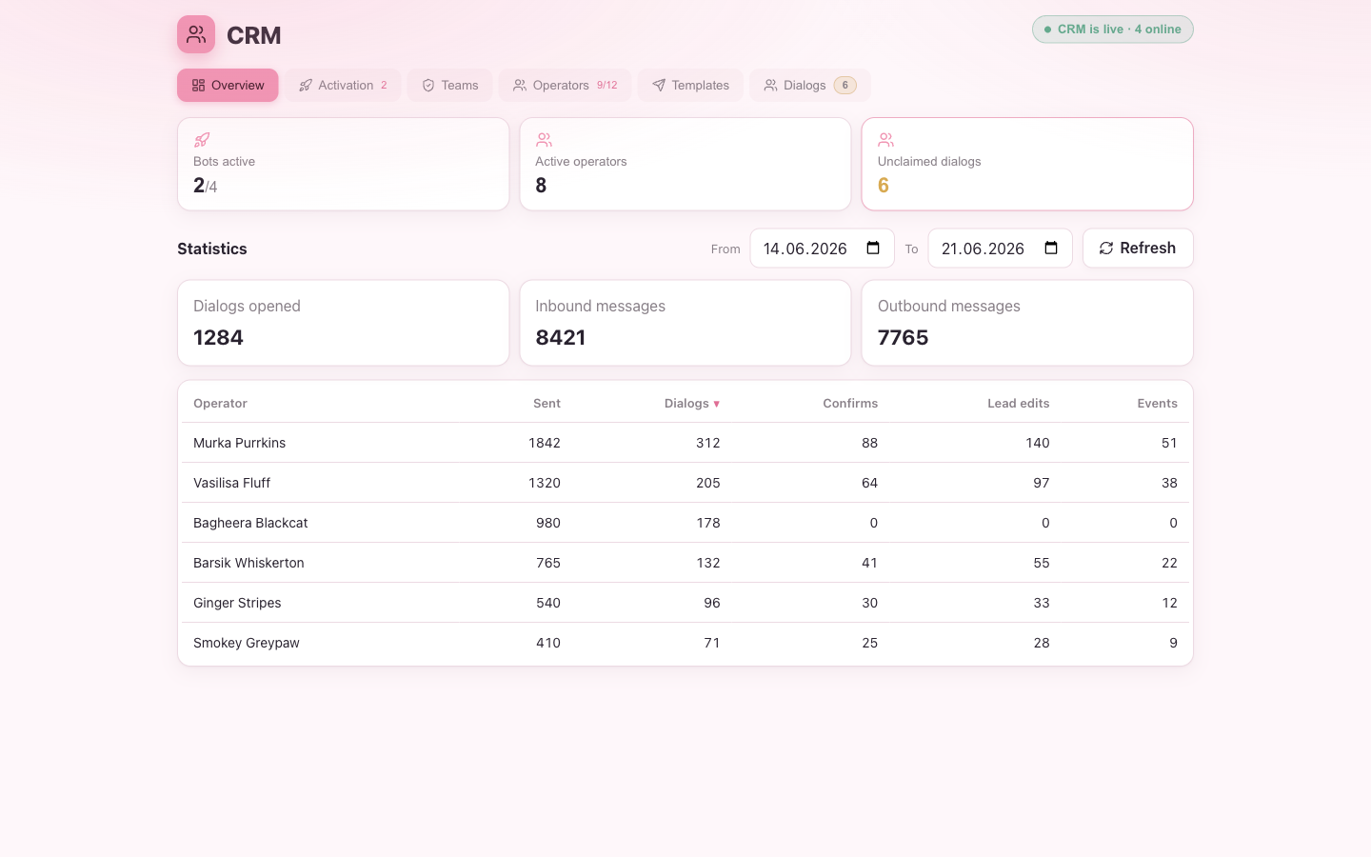This screenshot has width=1371, height=857.
Task: Click the Dialogs opened statistic card
Action: 343,323
